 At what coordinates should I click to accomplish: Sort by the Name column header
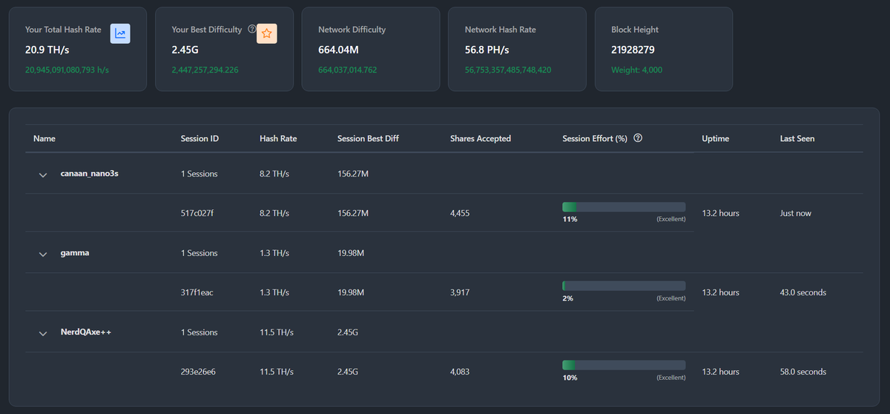[44, 139]
